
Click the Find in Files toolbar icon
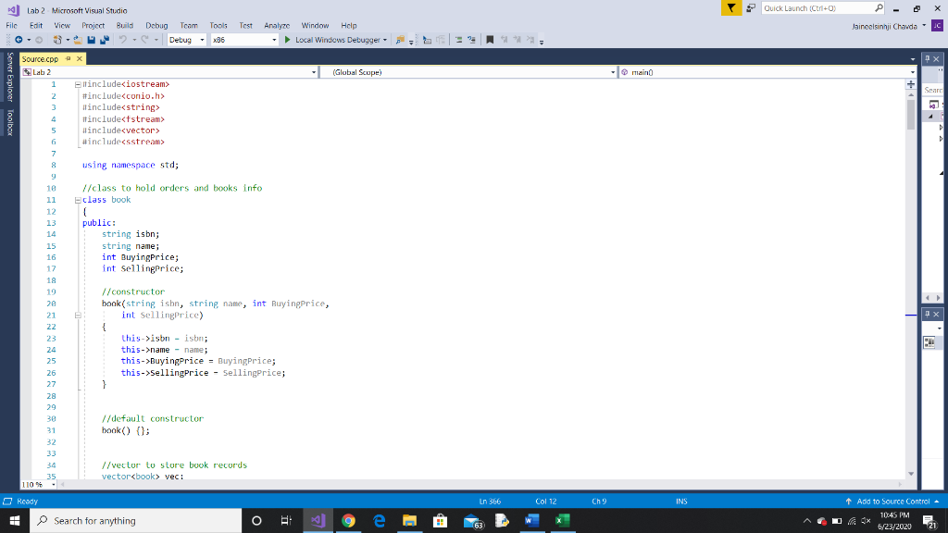point(399,40)
